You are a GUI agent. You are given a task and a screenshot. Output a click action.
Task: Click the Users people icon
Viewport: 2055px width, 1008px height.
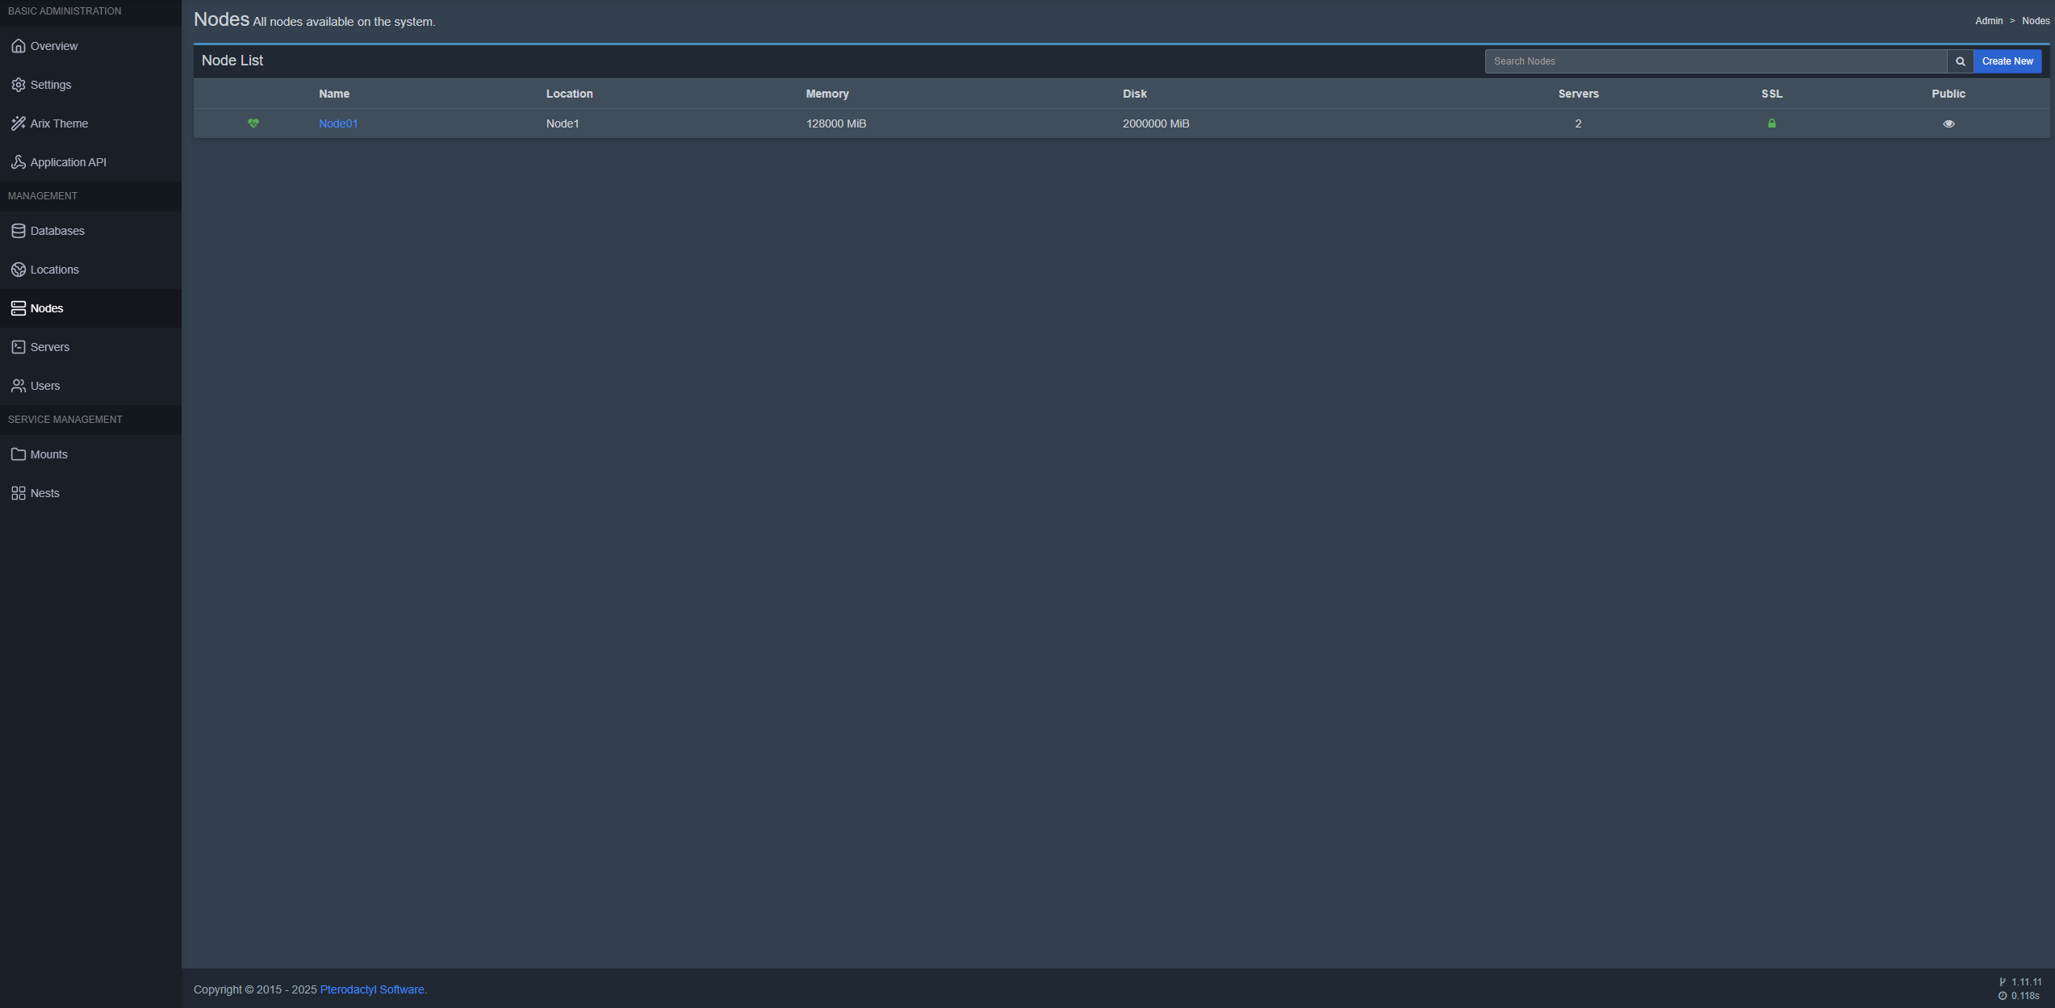pyautogui.click(x=18, y=386)
